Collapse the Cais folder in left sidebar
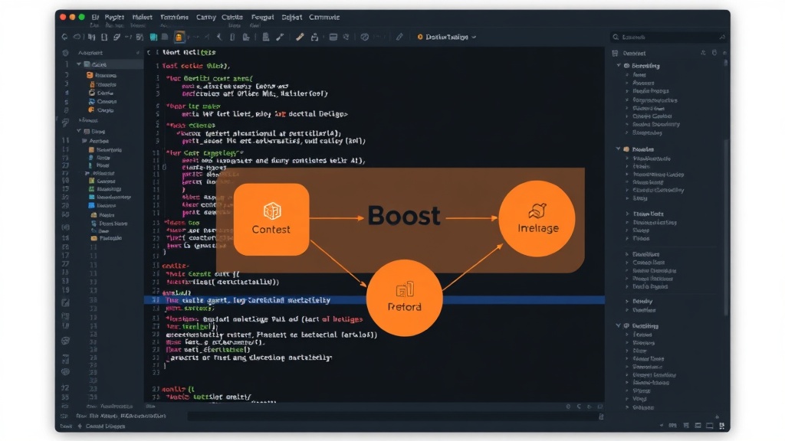This screenshot has height=441, width=785. 79,64
